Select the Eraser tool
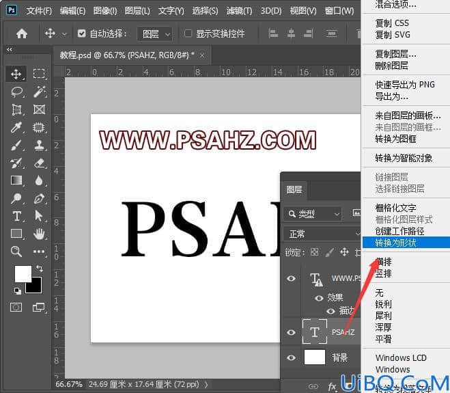Screen dimensions: 450x393 pyautogui.click(x=40, y=163)
